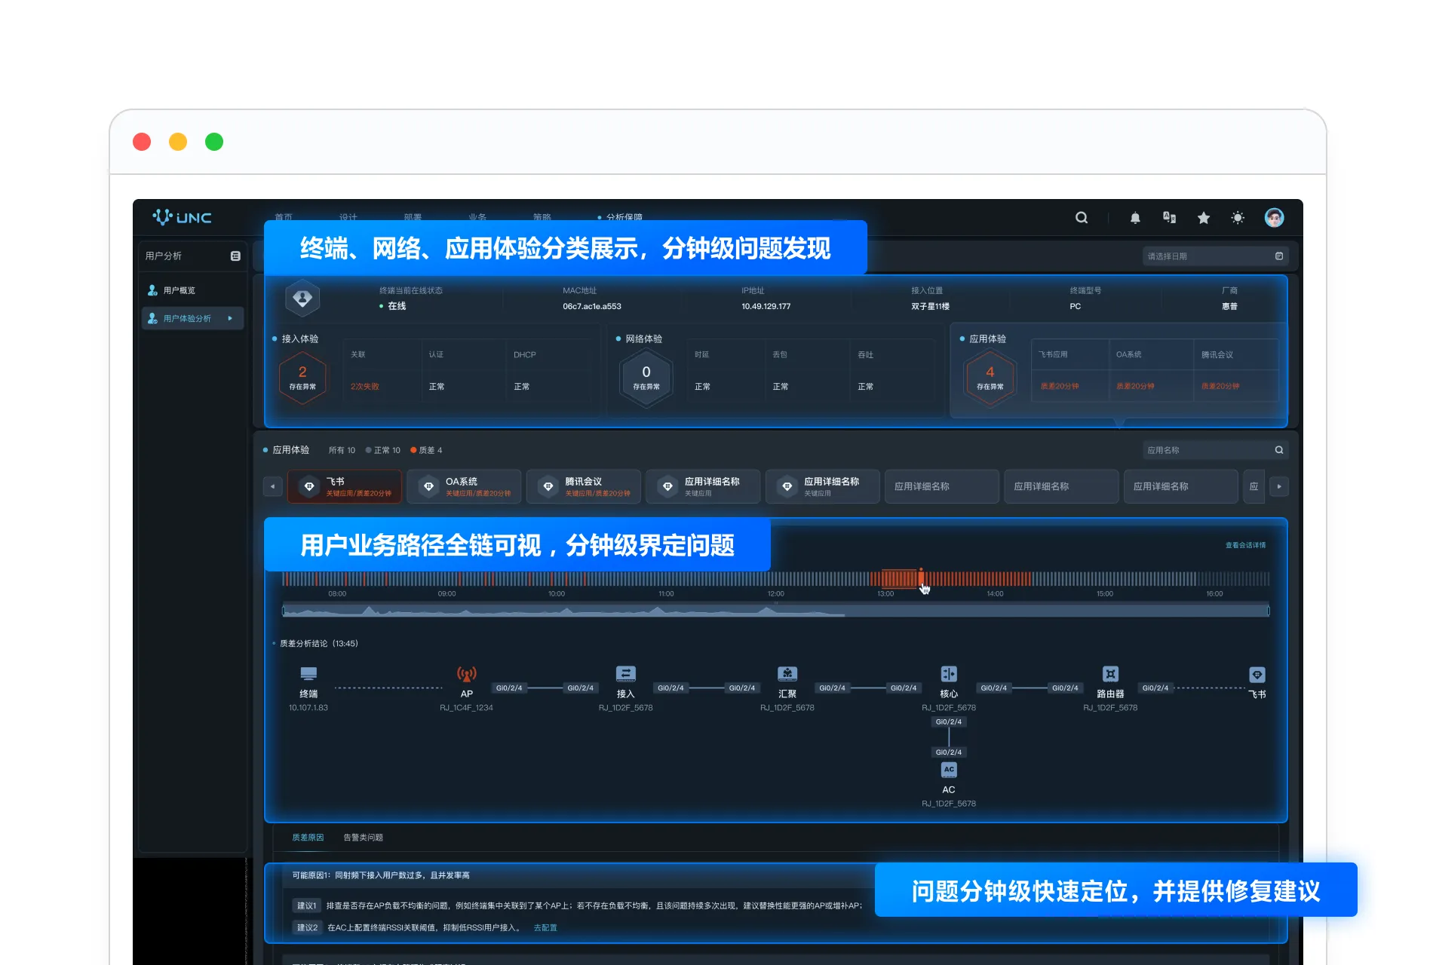Click the timeline slider handle near 13:00
This screenshot has width=1430, height=965.
[x=921, y=578]
